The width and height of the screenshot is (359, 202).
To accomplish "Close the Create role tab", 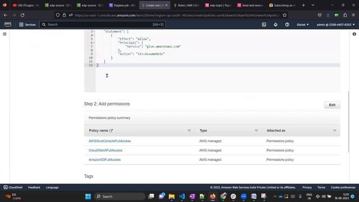I will 167,5.
